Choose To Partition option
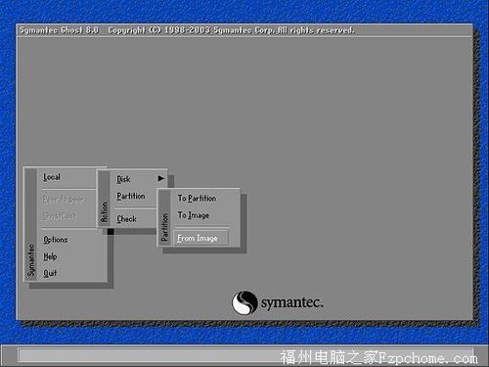489x367 pixels. [x=197, y=199]
